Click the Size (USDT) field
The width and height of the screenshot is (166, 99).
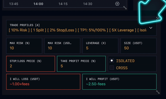tap(139, 46)
